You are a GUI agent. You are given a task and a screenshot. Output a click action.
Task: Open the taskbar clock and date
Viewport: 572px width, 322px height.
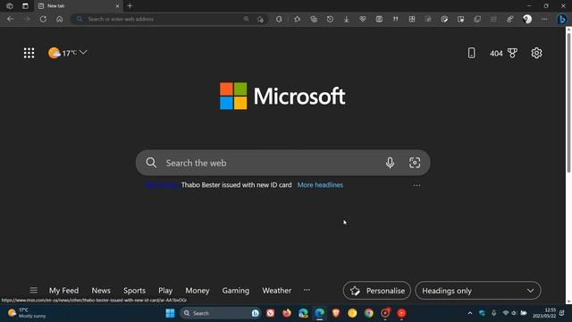tap(544, 313)
